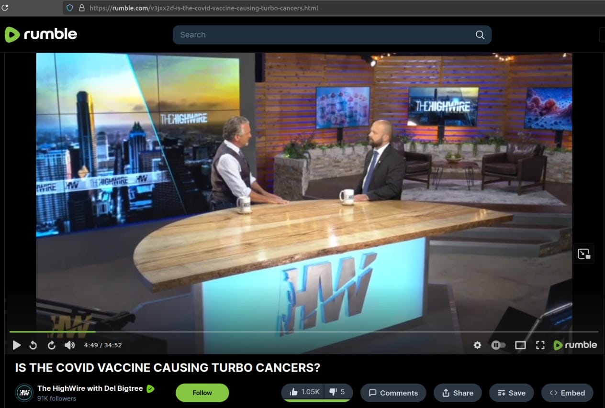
Task: Open the Rumble home logo
Action: pos(41,34)
